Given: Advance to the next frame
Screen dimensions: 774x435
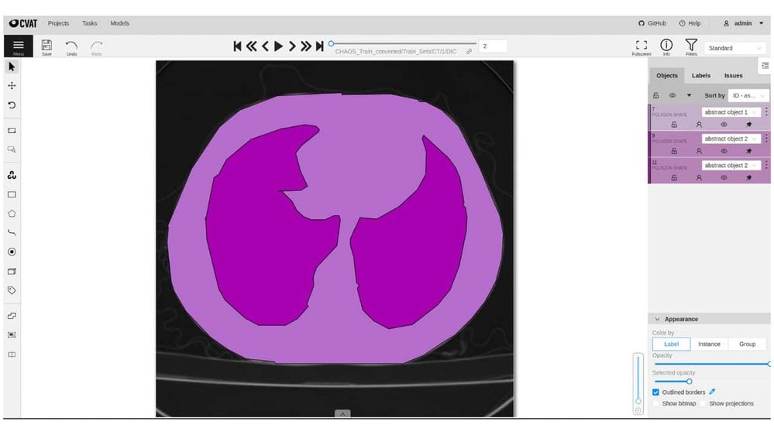Looking at the screenshot, I should pyautogui.click(x=292, y=46).
